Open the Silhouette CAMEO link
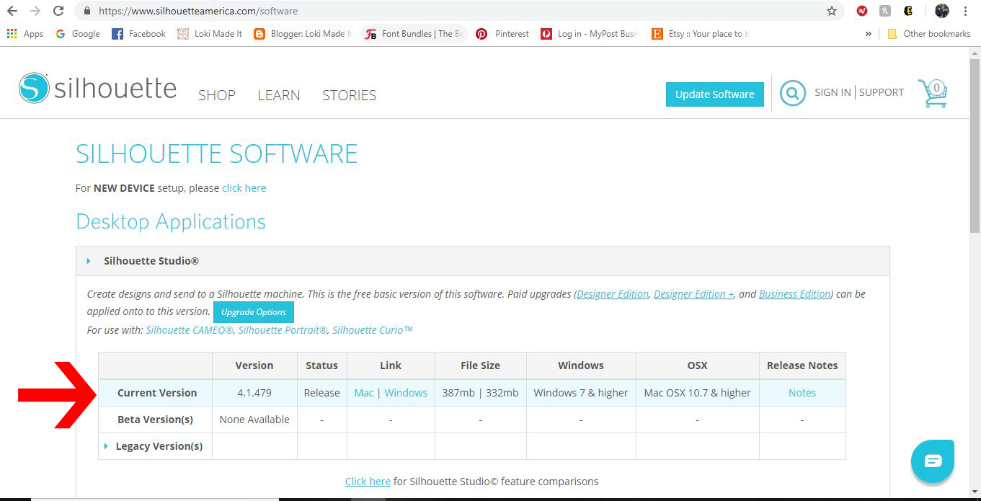981x501 pixels. click(x=190, y=330)
